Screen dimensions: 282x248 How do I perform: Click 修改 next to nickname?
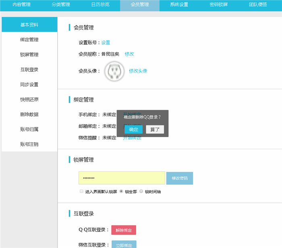[x=129, y=54]
